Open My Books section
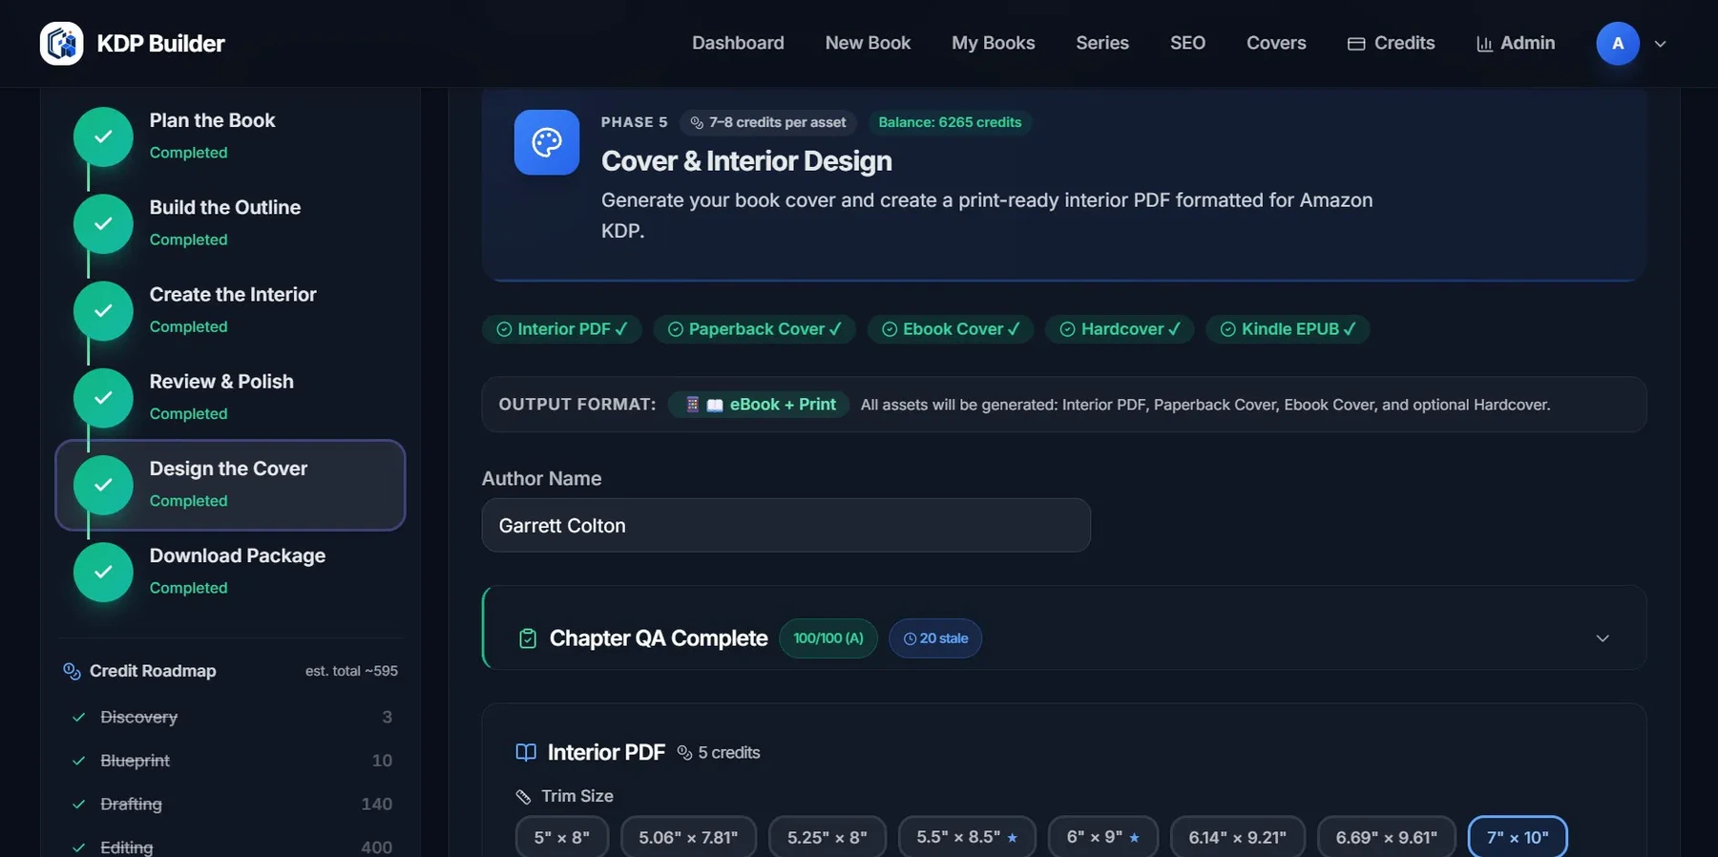 point(993,43)
